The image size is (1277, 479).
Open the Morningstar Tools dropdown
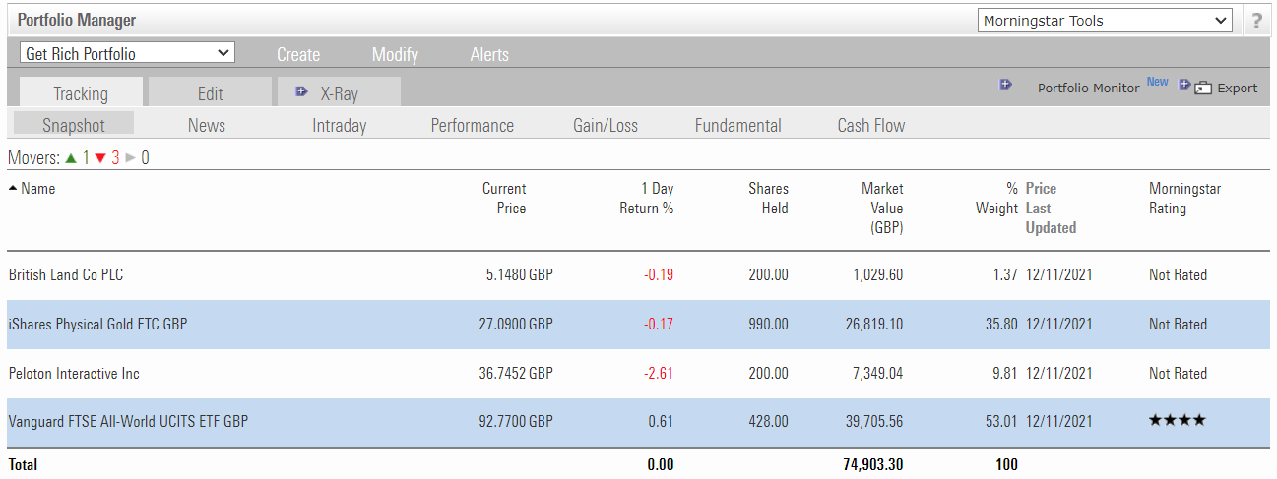click(1105, 21)
